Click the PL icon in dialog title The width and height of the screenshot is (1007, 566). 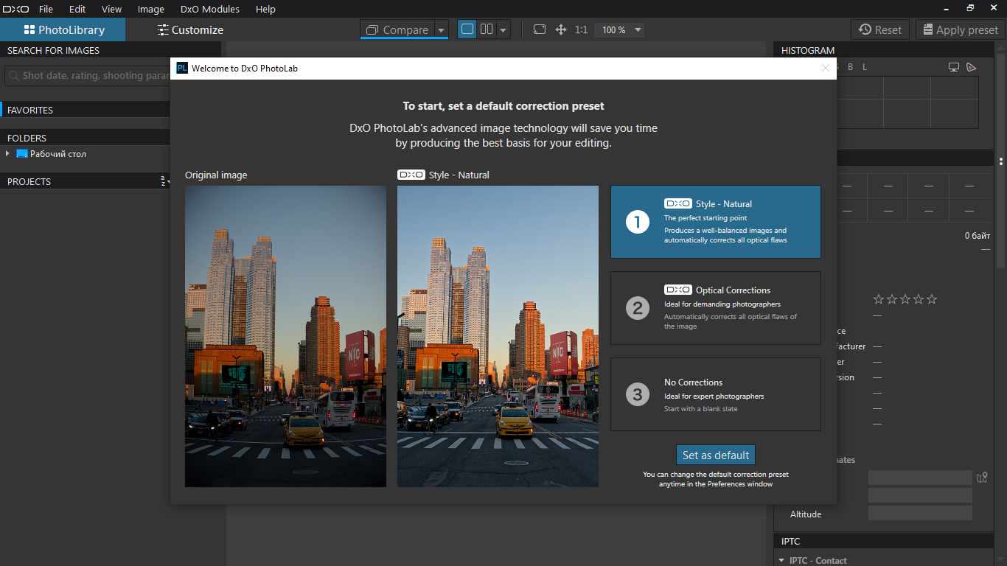tap(182, 69)
